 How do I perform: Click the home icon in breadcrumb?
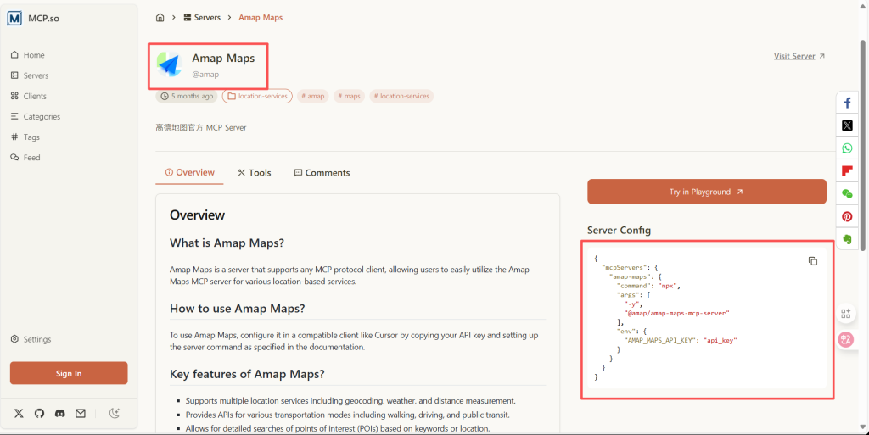coord(160,17)
